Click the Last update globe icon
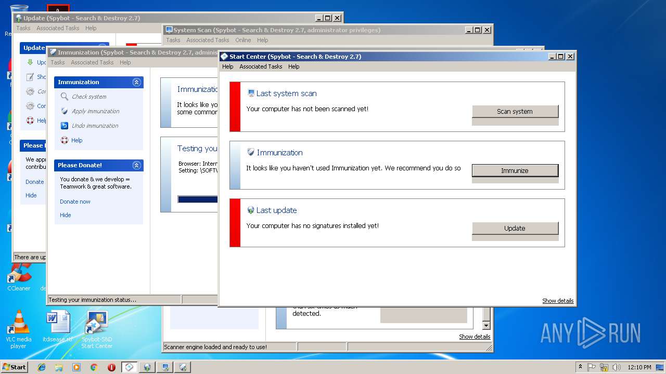This screenshot has width=666, height=374. tap(251, 210)
